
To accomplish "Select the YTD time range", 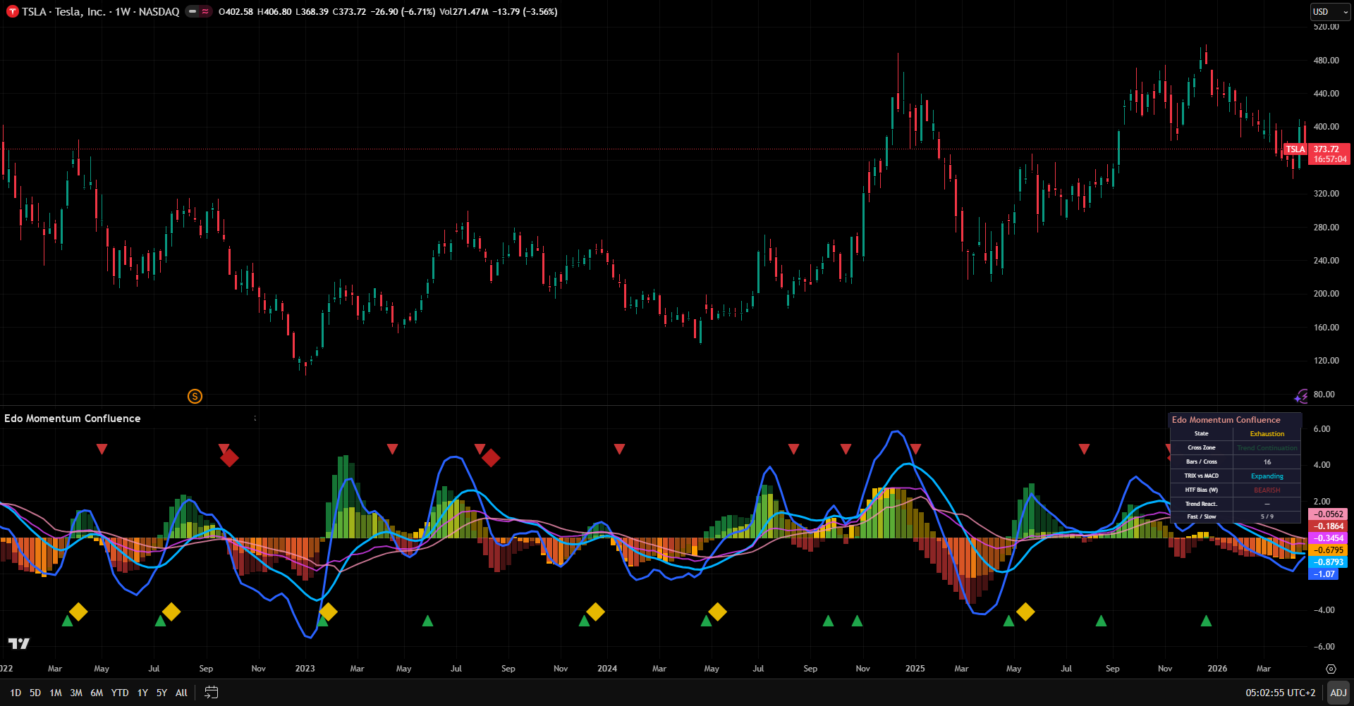I will pyautogui.click(x=120, y=693).
